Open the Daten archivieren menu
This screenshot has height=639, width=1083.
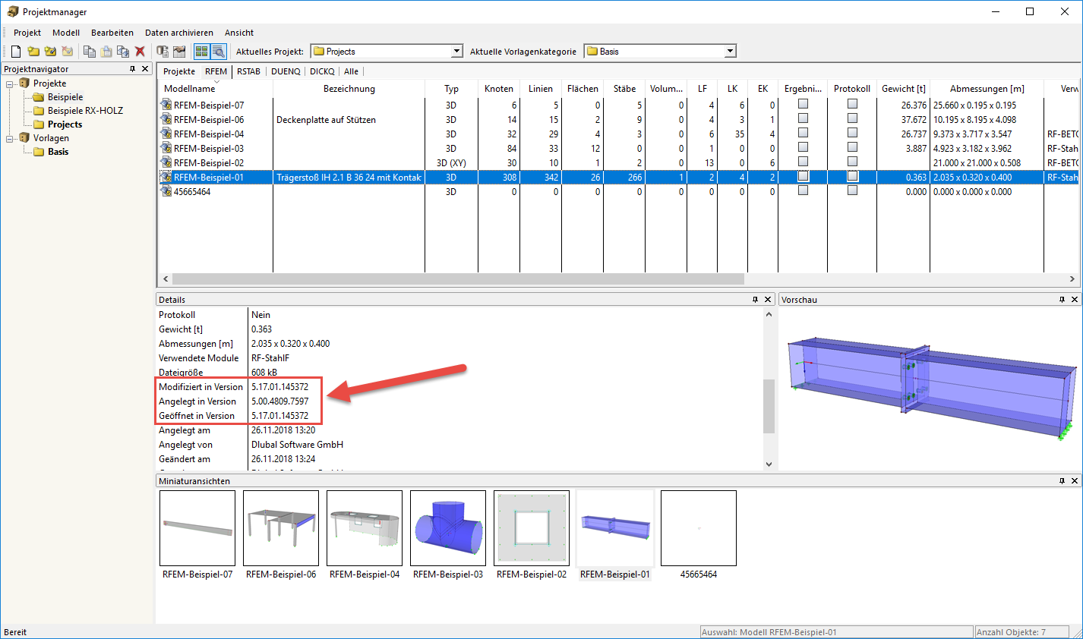point(182,33)
